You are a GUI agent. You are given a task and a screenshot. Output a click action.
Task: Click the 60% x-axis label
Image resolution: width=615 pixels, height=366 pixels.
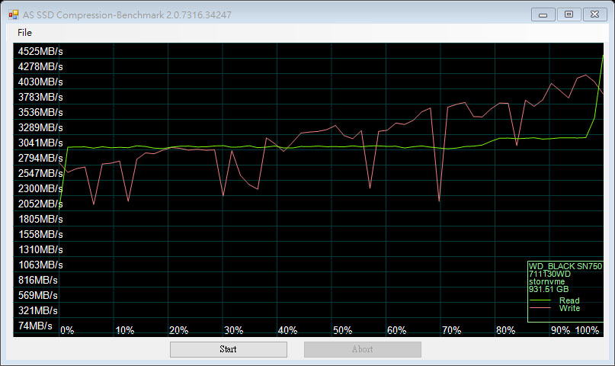[396, 330]
